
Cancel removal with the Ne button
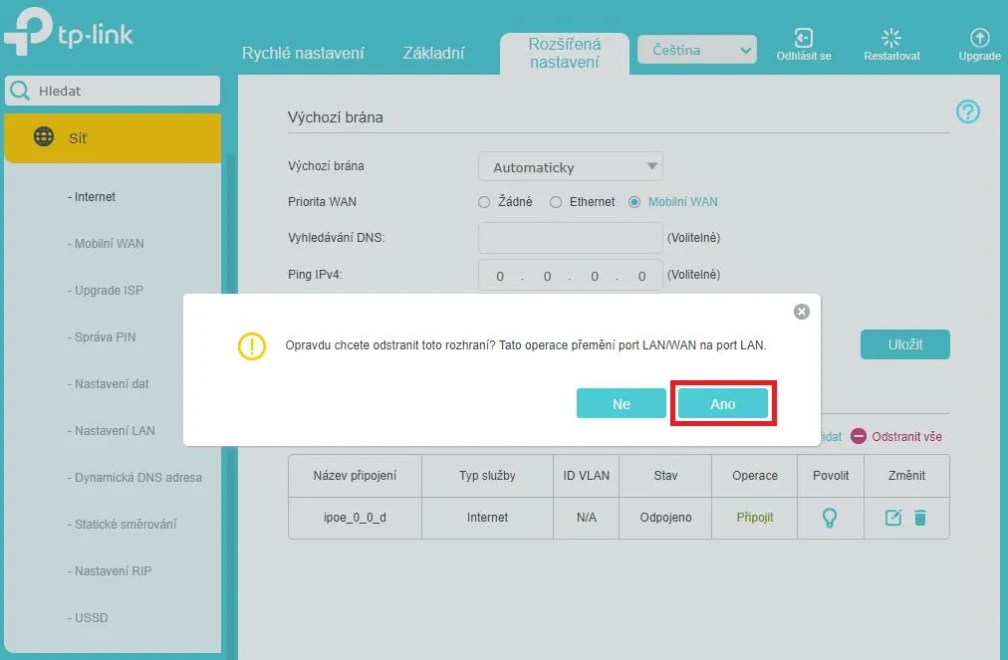point(621,403)
